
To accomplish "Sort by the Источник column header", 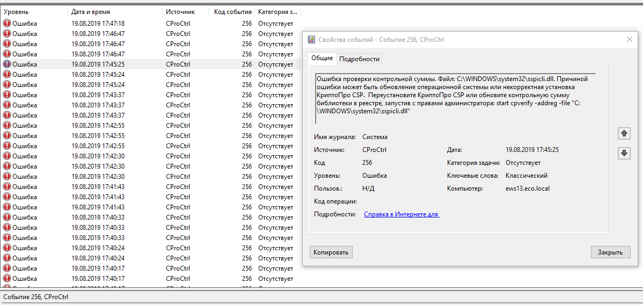I will point(185,12).
